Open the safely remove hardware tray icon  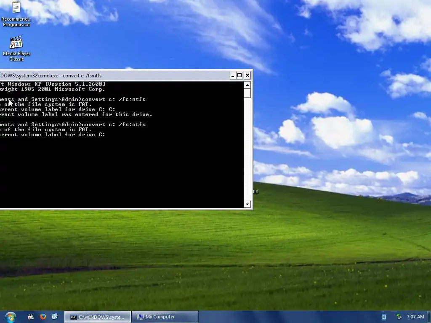[399, 317]
